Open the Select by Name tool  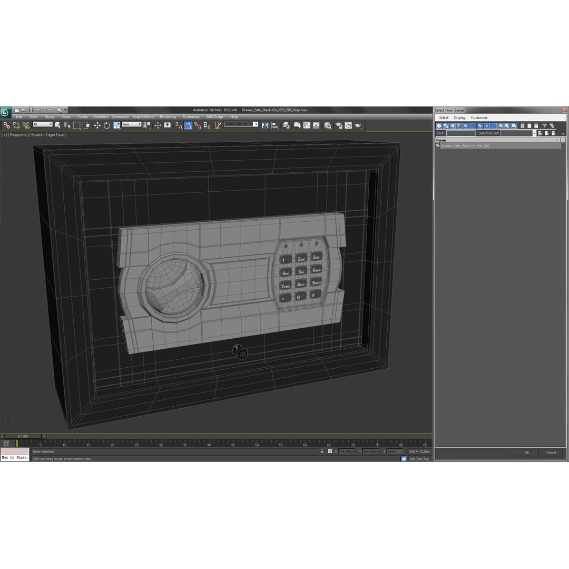pos(67,125)
